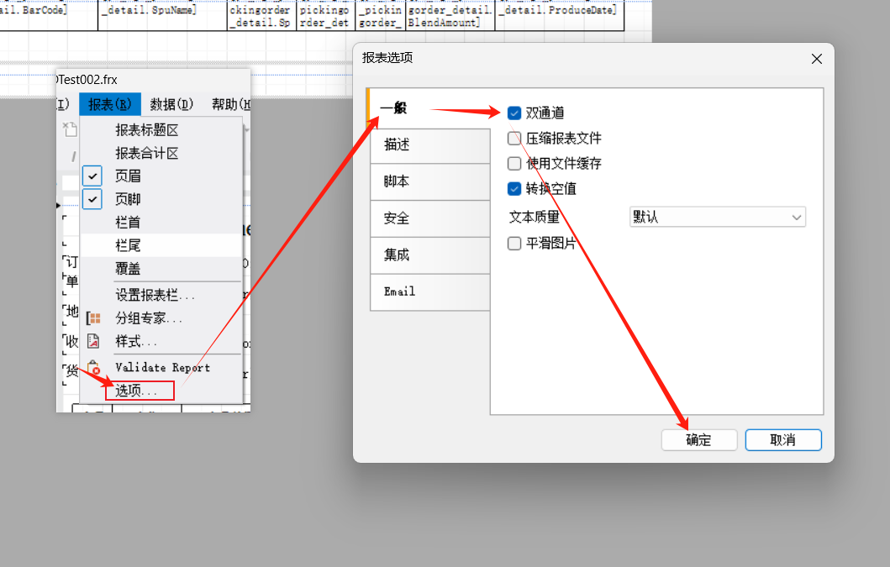Click the Validate Report icon
Viewport: 890px width, 567px height.
(x=95, y=367)
